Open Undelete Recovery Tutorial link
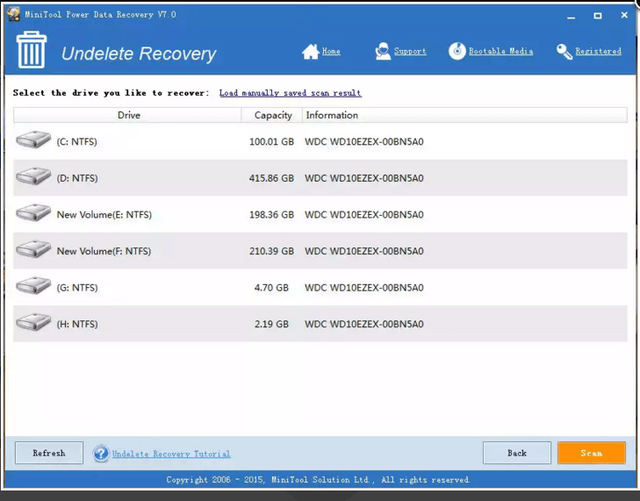This screenshot has height=501, width=640. pyautogui.click(x=171, y=454)
